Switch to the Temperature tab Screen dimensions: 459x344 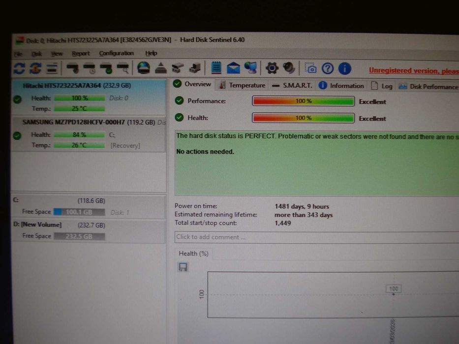(242, 85)
